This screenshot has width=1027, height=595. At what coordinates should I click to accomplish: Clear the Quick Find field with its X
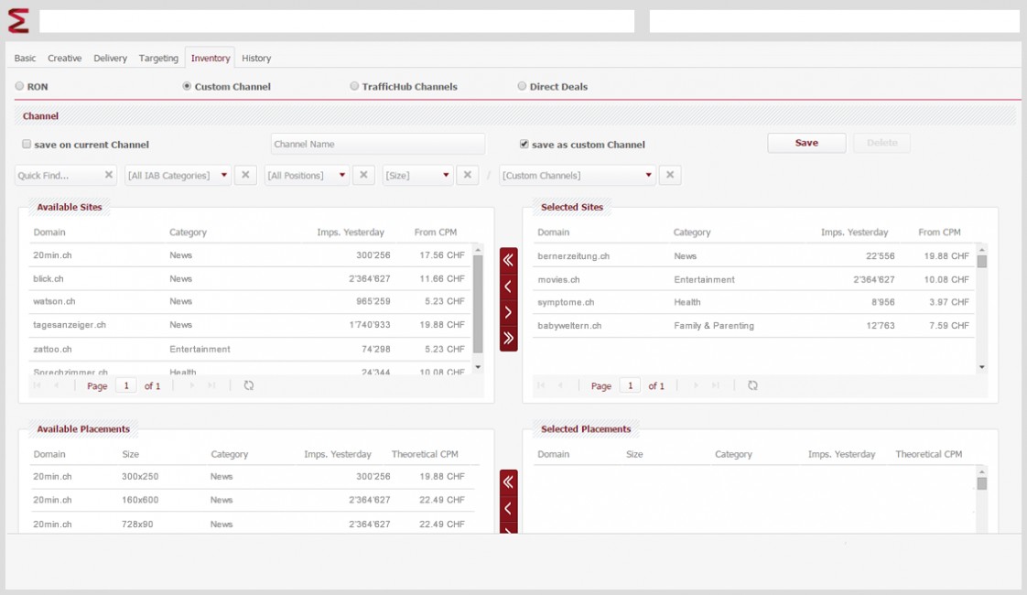pos(109,175)
